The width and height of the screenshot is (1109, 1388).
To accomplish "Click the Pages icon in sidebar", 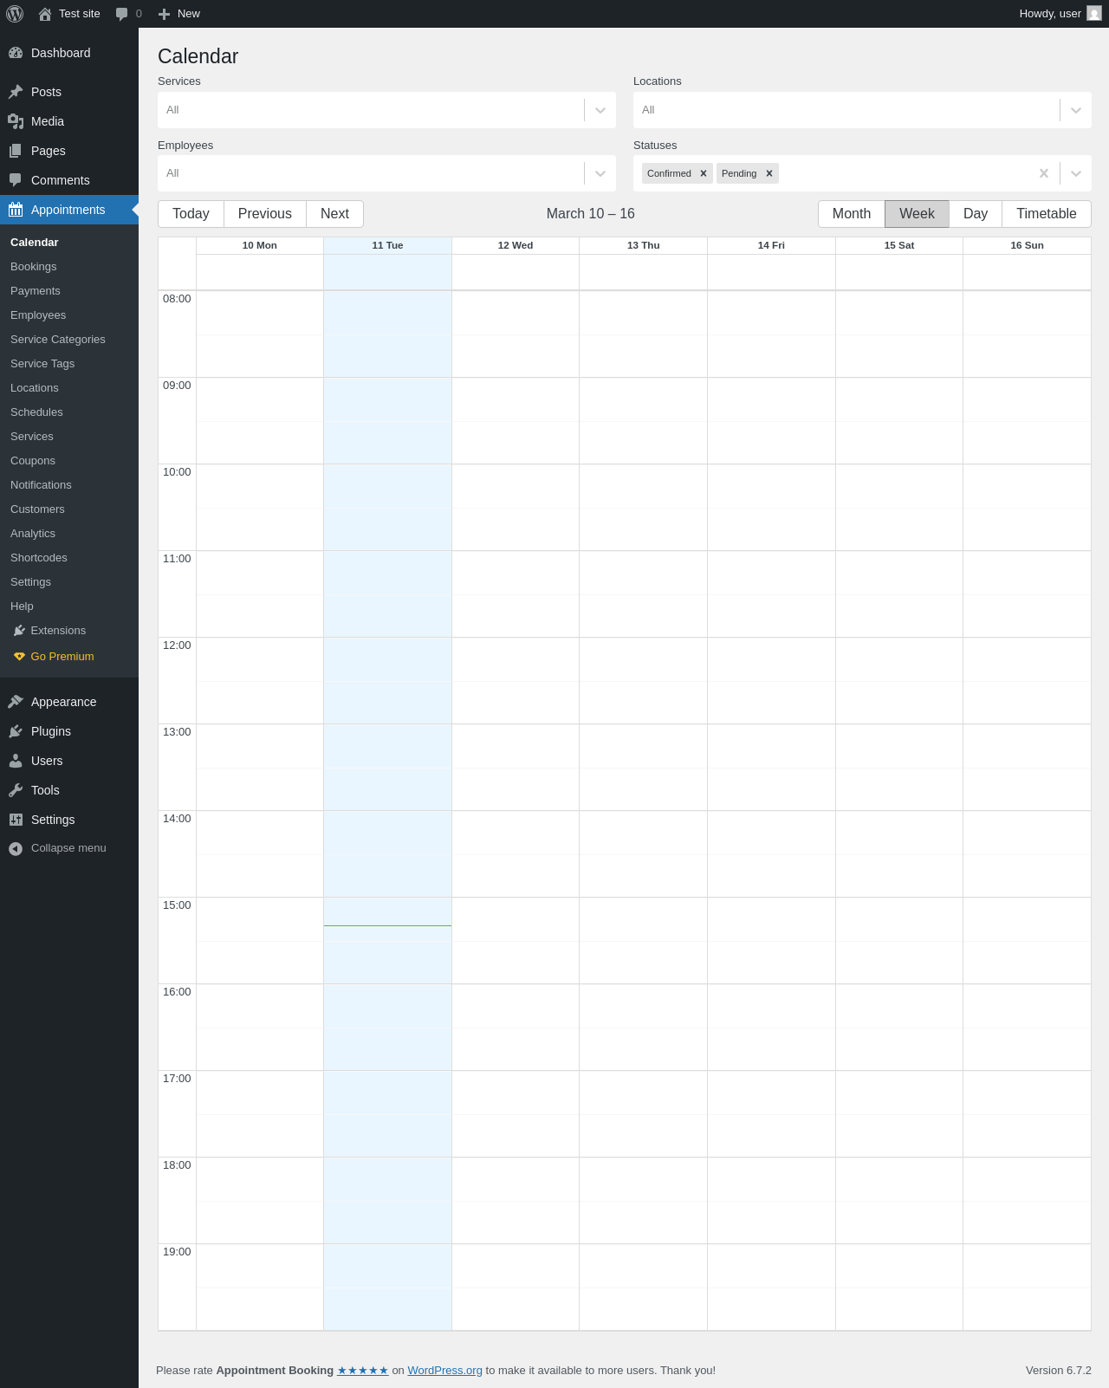I will click(x=16, y=151).
